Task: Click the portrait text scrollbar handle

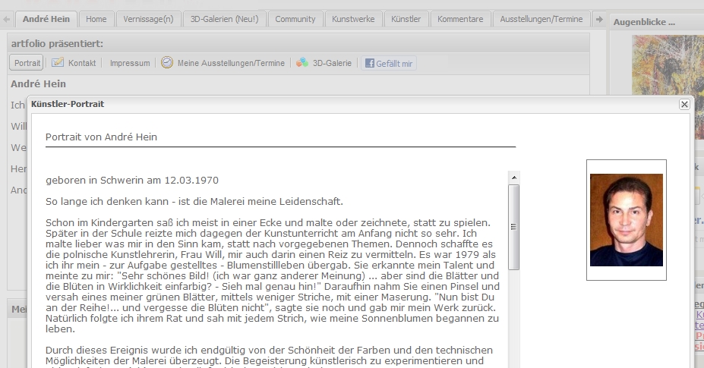Action: 514,226
